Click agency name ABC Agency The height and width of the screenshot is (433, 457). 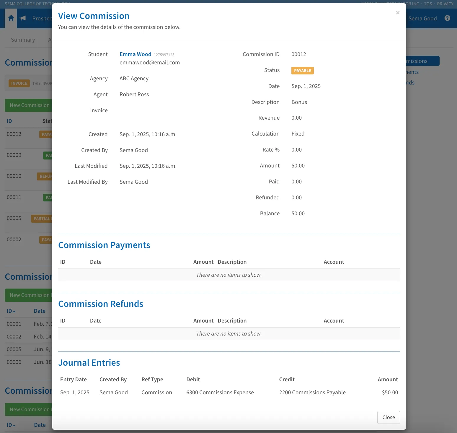tap(134, 79)
